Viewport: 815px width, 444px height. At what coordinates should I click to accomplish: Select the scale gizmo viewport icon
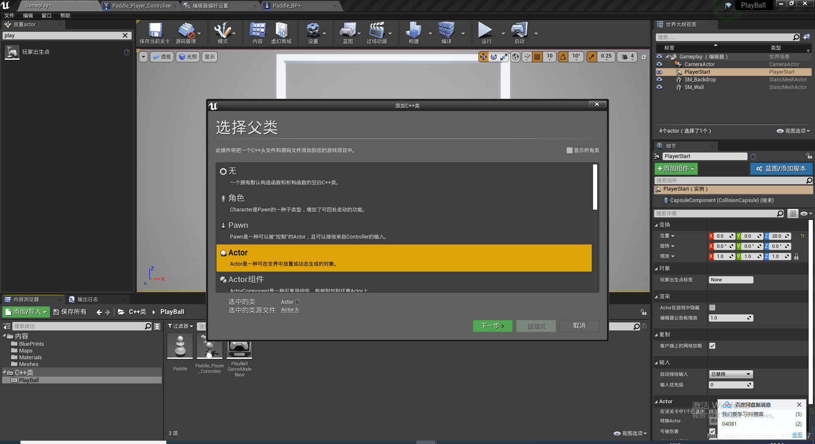[x=504, y=57]
